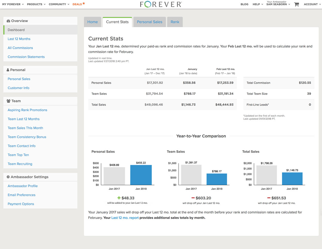Screen dimensions: 322x249
Task: Click the First-Line Leads value 0
Action: 310,105
